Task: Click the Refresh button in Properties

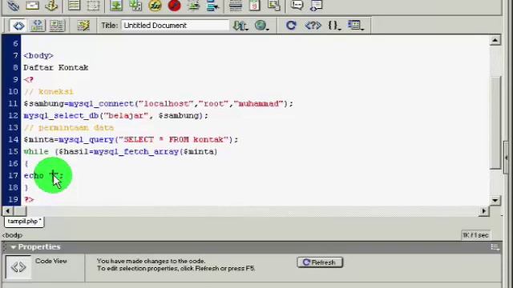Action: [x=320, y=262]
